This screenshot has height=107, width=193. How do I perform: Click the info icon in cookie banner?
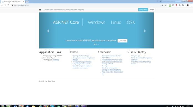[x=40, y=10]
